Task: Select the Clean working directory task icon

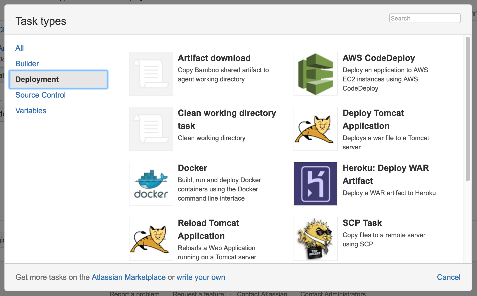Action: pos(151,129)
